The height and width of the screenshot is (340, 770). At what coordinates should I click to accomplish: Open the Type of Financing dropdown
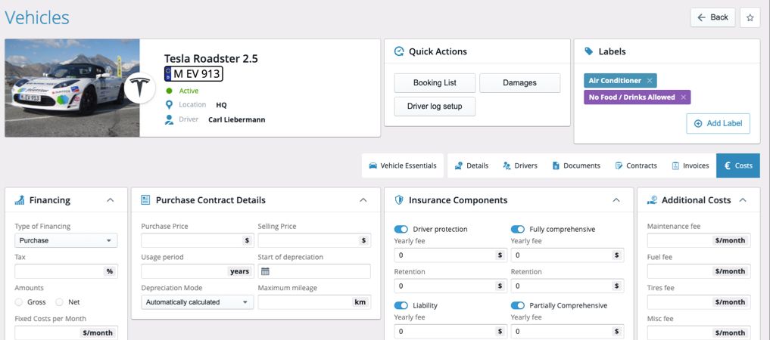(67, 240)
